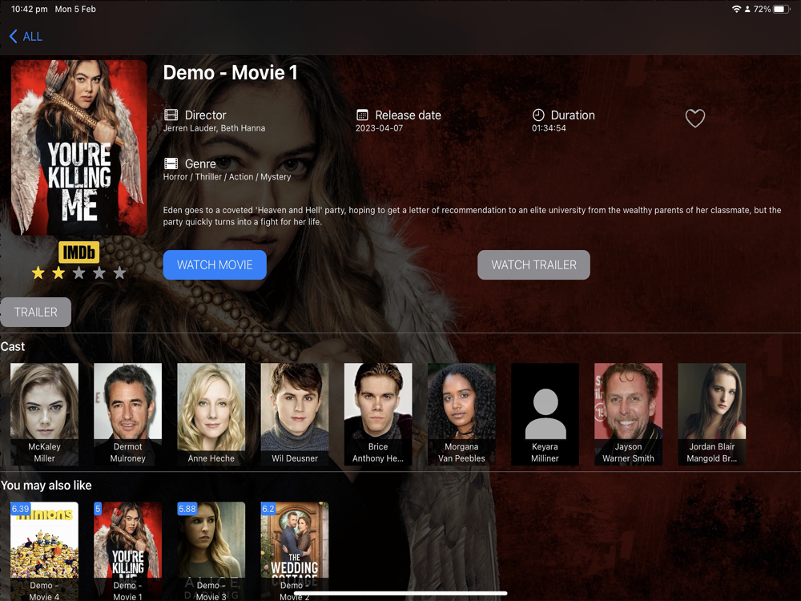Go back using the ALL chevron
This screenshot has width=801, height=601.
tap(14, 36)
